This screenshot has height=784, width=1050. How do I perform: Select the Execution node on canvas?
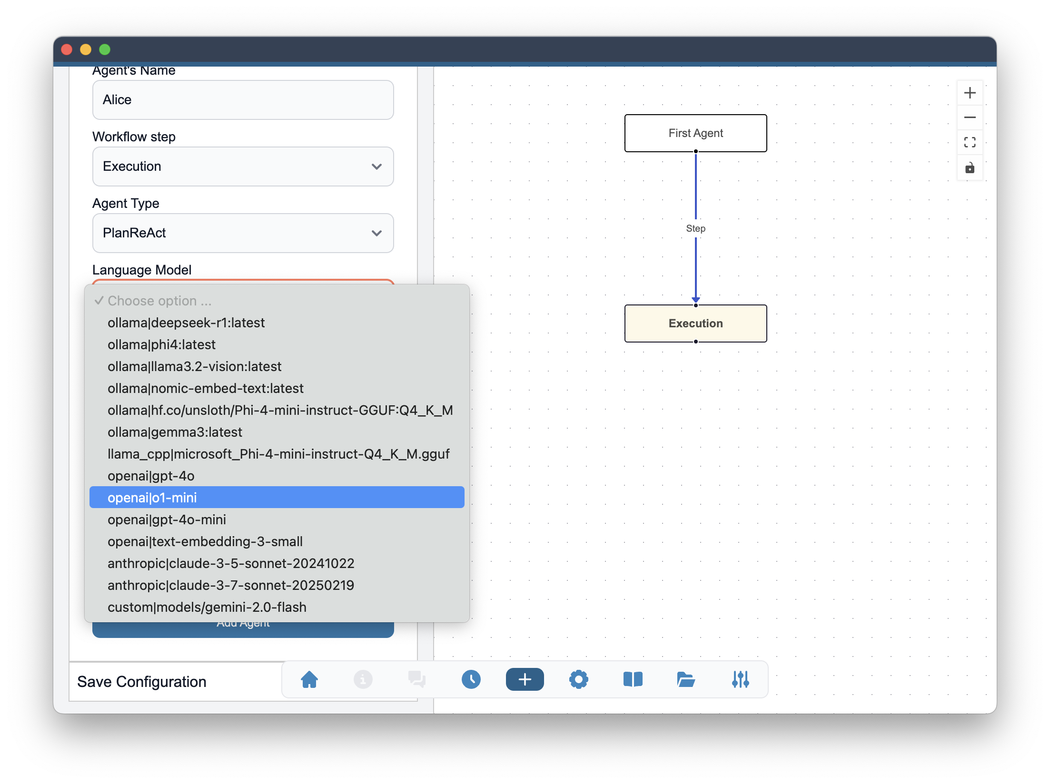696,323
